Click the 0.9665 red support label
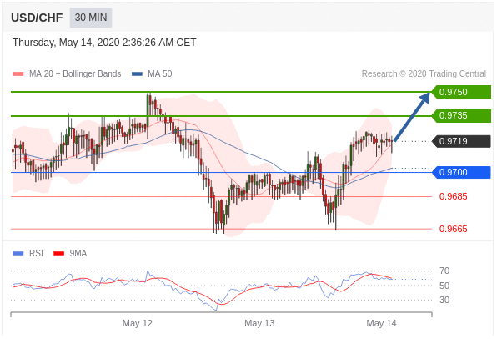The width and height of the screenshot is (497, 339). point(453,229)
